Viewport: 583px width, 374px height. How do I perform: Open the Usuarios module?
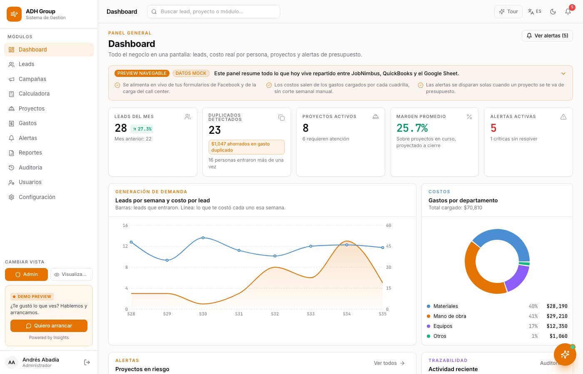[49, 182]
